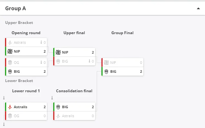Viewport: 205px width, 128px height.
Task: Click BIG logo in Group Final match
Action: click(106, 72)
